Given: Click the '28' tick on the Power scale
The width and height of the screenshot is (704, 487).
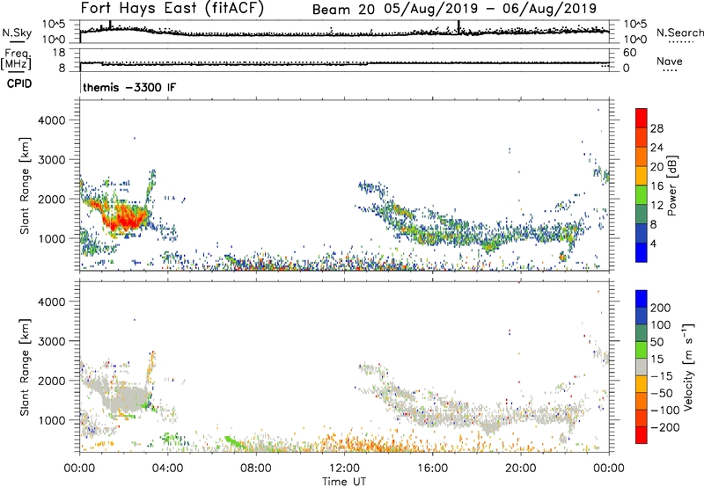Looking at the screenshot, I should pyautogui.click(x=656, y=128).
